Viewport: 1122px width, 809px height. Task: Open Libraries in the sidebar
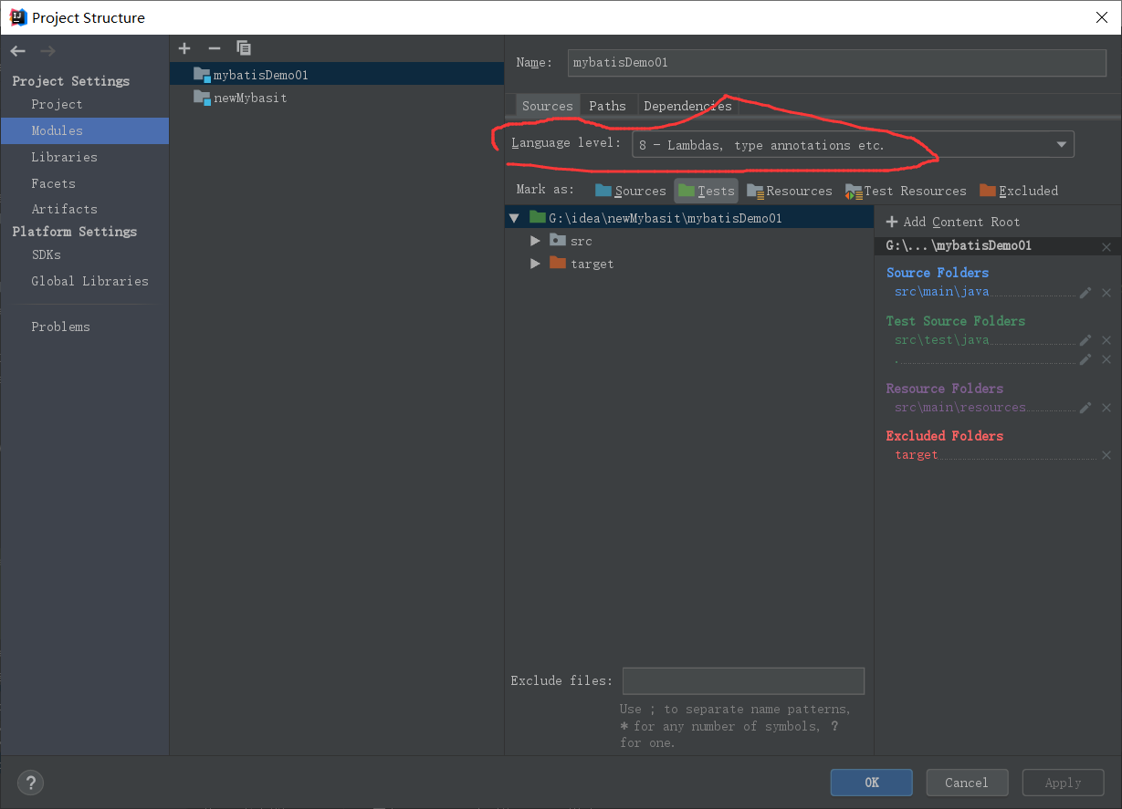(x=64, y=157)
